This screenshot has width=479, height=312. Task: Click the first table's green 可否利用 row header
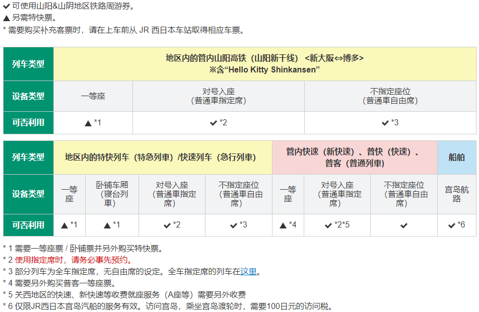coord(28,122)
